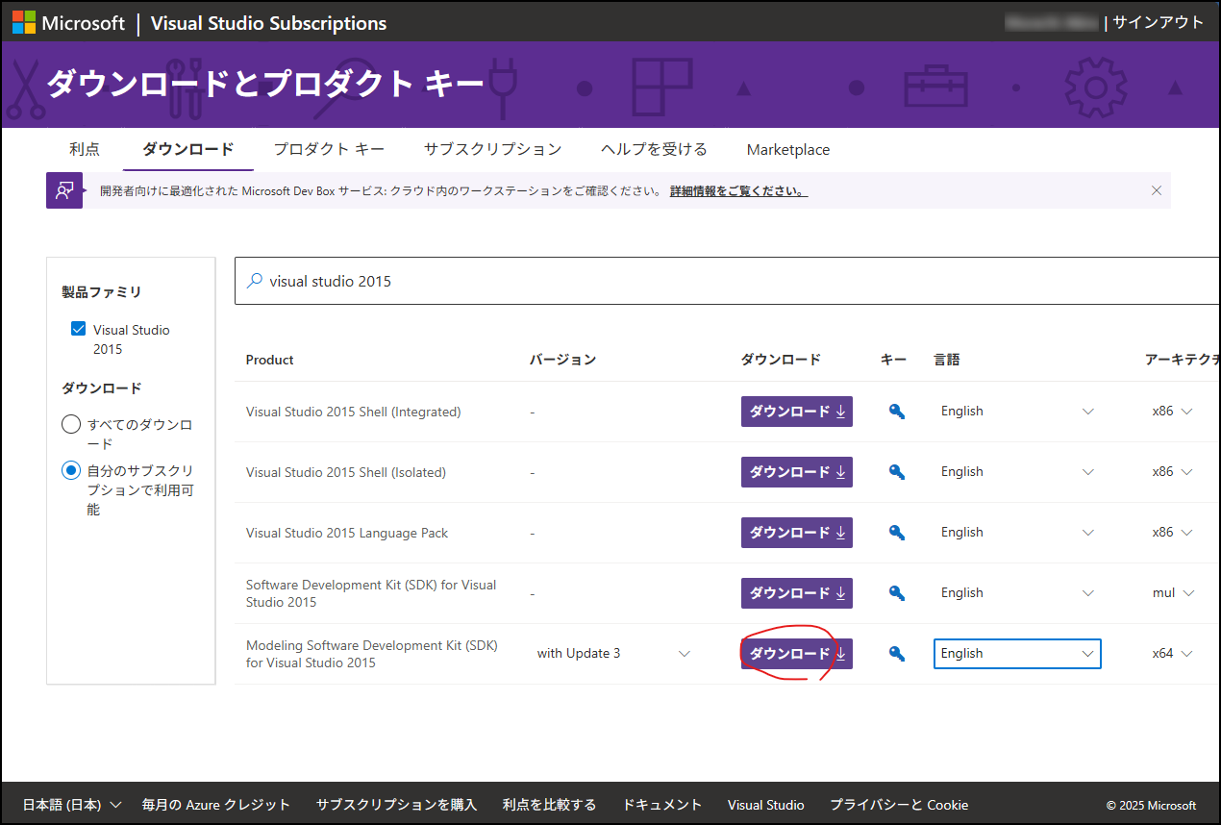Image resolution: width=1221 pixels, height=825 pixels.
Task: Download Modeling Software Development Kit (SDK)
Action: click(x=797, y=654)
